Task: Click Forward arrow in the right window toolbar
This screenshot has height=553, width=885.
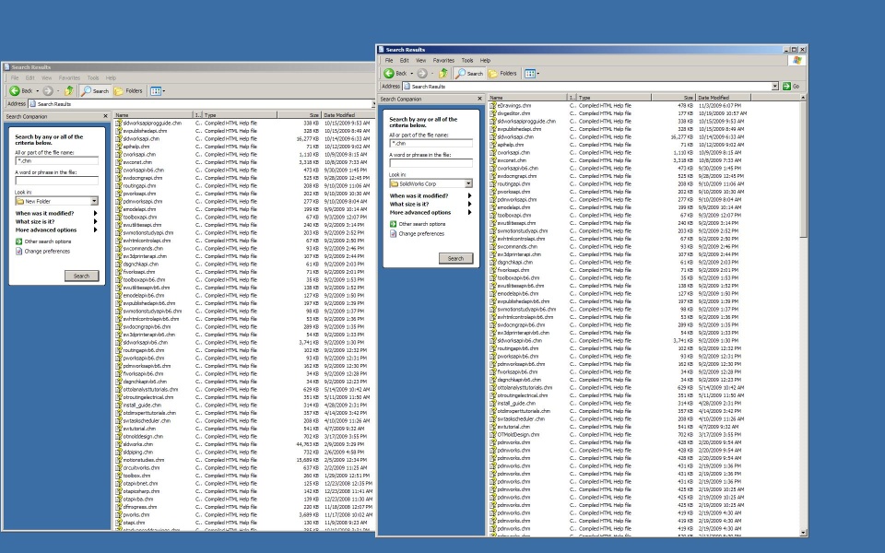Action: (422, 74)
